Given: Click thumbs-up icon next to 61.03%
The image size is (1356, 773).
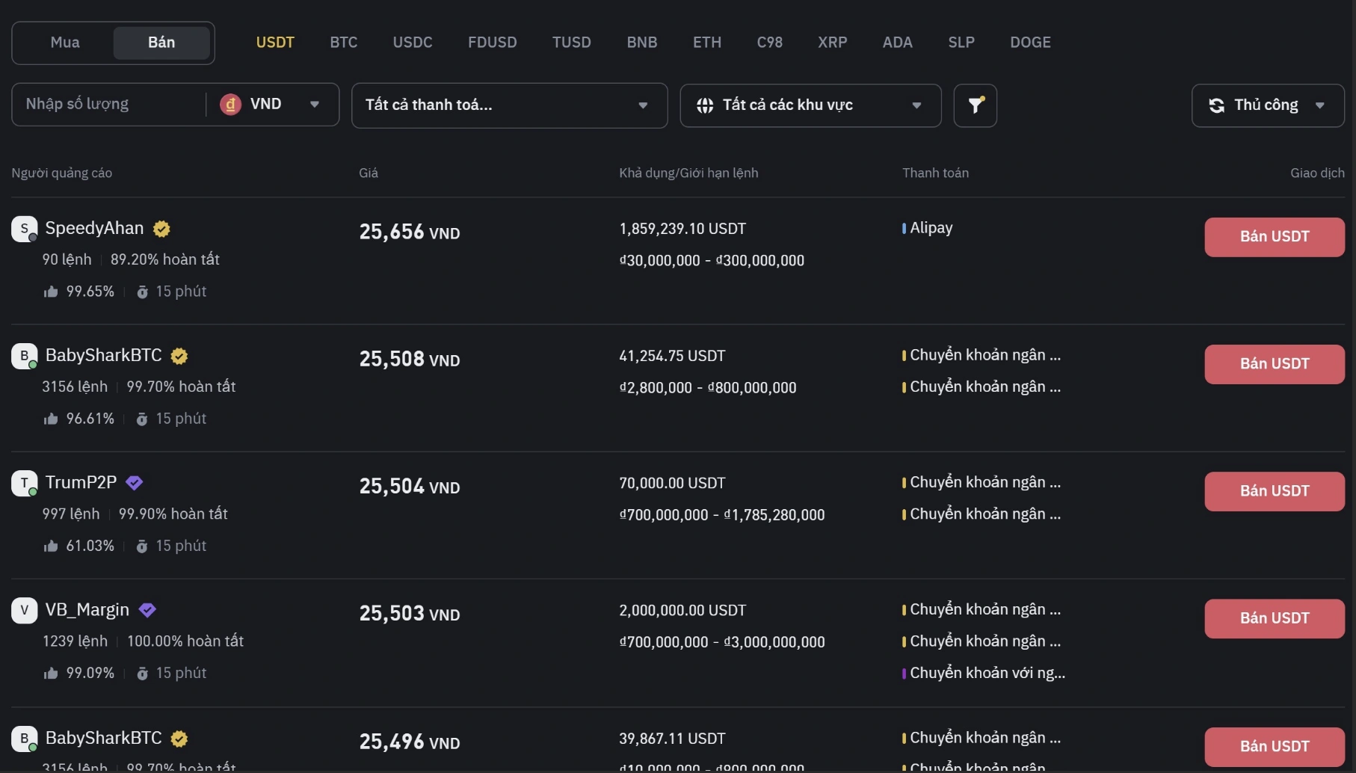Looking at the screenshot, I should (51, 546).
